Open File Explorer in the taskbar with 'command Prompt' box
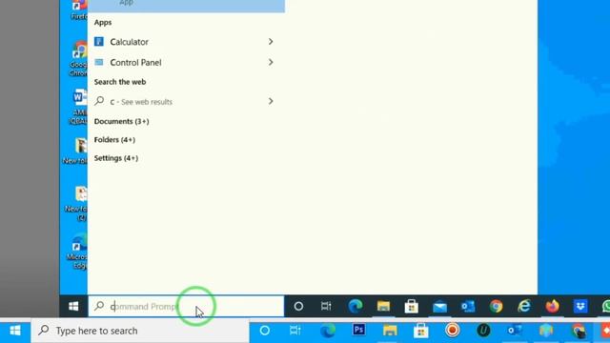The image size is (610, 343). click(x=383, y=307)
